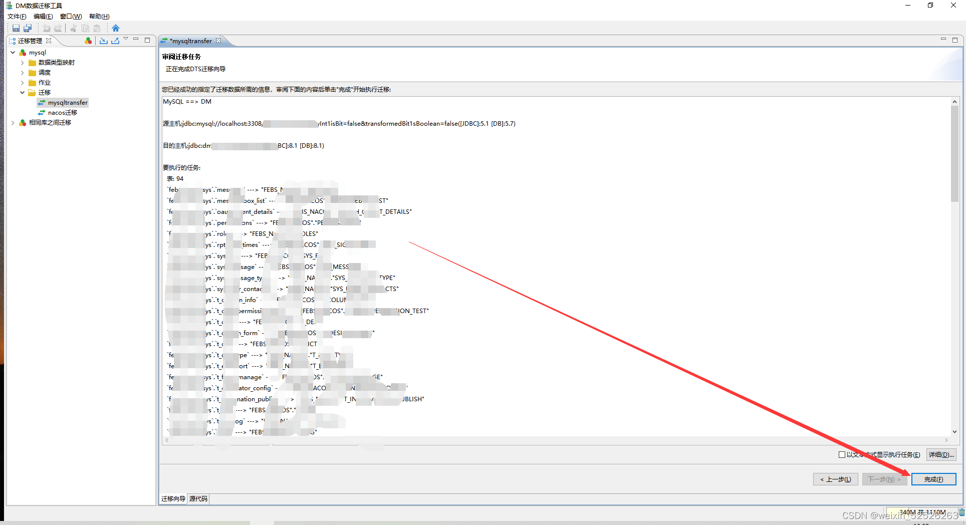The width and height of the screenshot is (966, 525).
Task: Click the task list scroll-down arrow
Action: click(954, 432)
